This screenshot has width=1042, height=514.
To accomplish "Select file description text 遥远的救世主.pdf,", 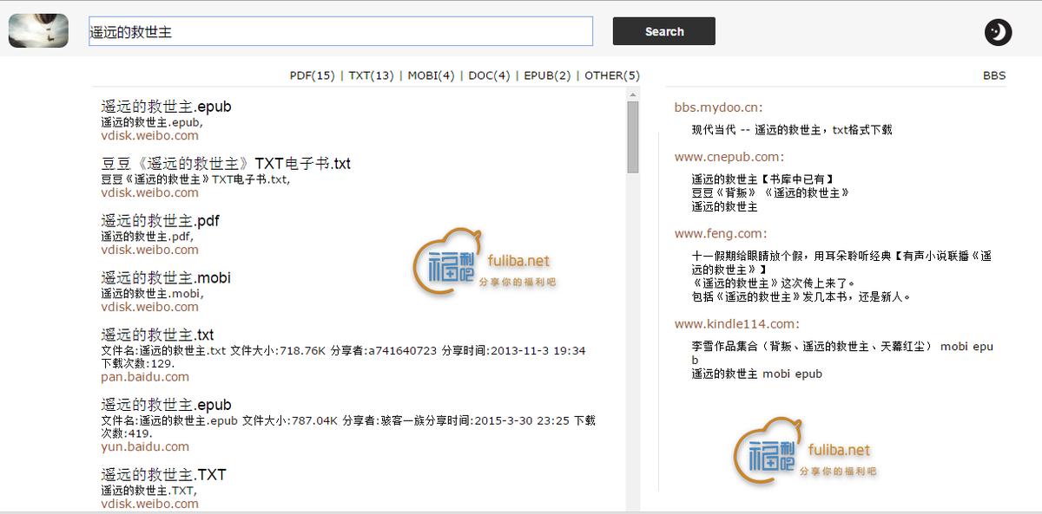I will point(147,236).
